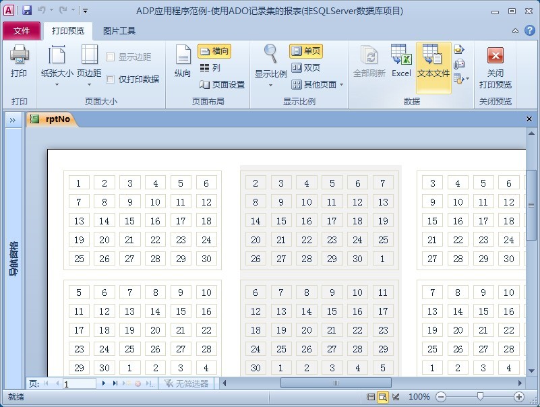Click the horizontal scrollbar thumb
The width and height of the screenshot is (540, 407).
[x=336, y=383]
